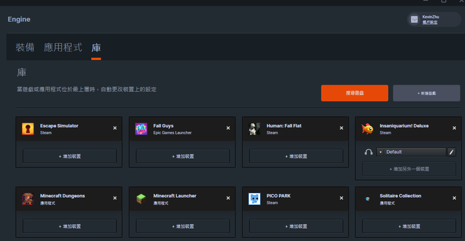Click the Human: Fall Flat icon

(x=254, y=129)
